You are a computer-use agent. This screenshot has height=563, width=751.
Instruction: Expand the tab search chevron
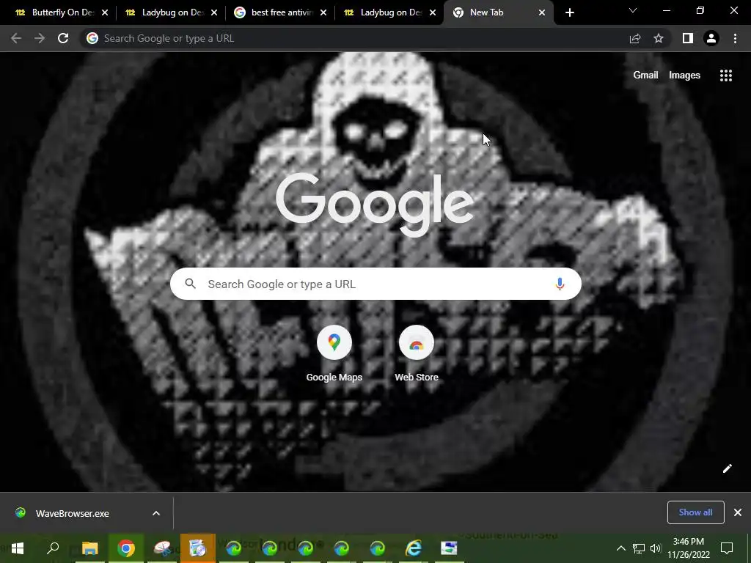(633, 10)
